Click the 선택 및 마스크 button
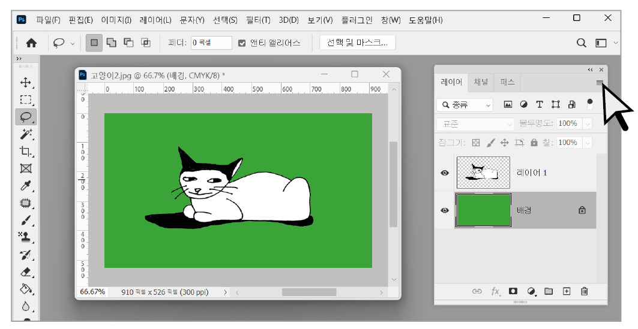Image resolution: width=638 pixels, height=329 pixels. click(357, 43)
